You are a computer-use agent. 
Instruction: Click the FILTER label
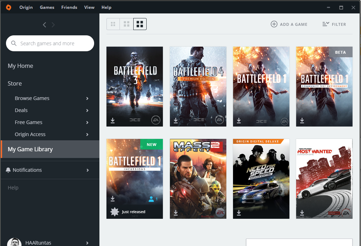[339, 24]
